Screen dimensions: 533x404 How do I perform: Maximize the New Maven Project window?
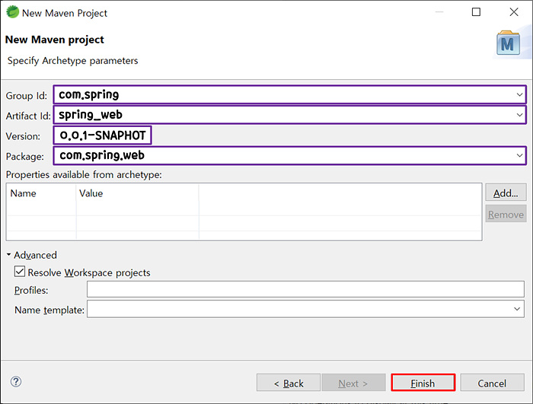coord(476,12)
